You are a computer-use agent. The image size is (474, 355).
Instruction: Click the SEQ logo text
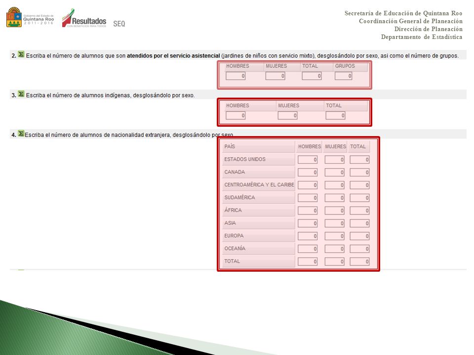click(119, 24)
